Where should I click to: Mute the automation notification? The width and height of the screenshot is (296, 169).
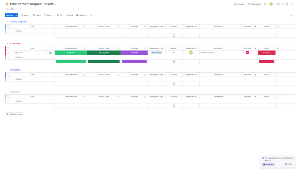(289, 164)
